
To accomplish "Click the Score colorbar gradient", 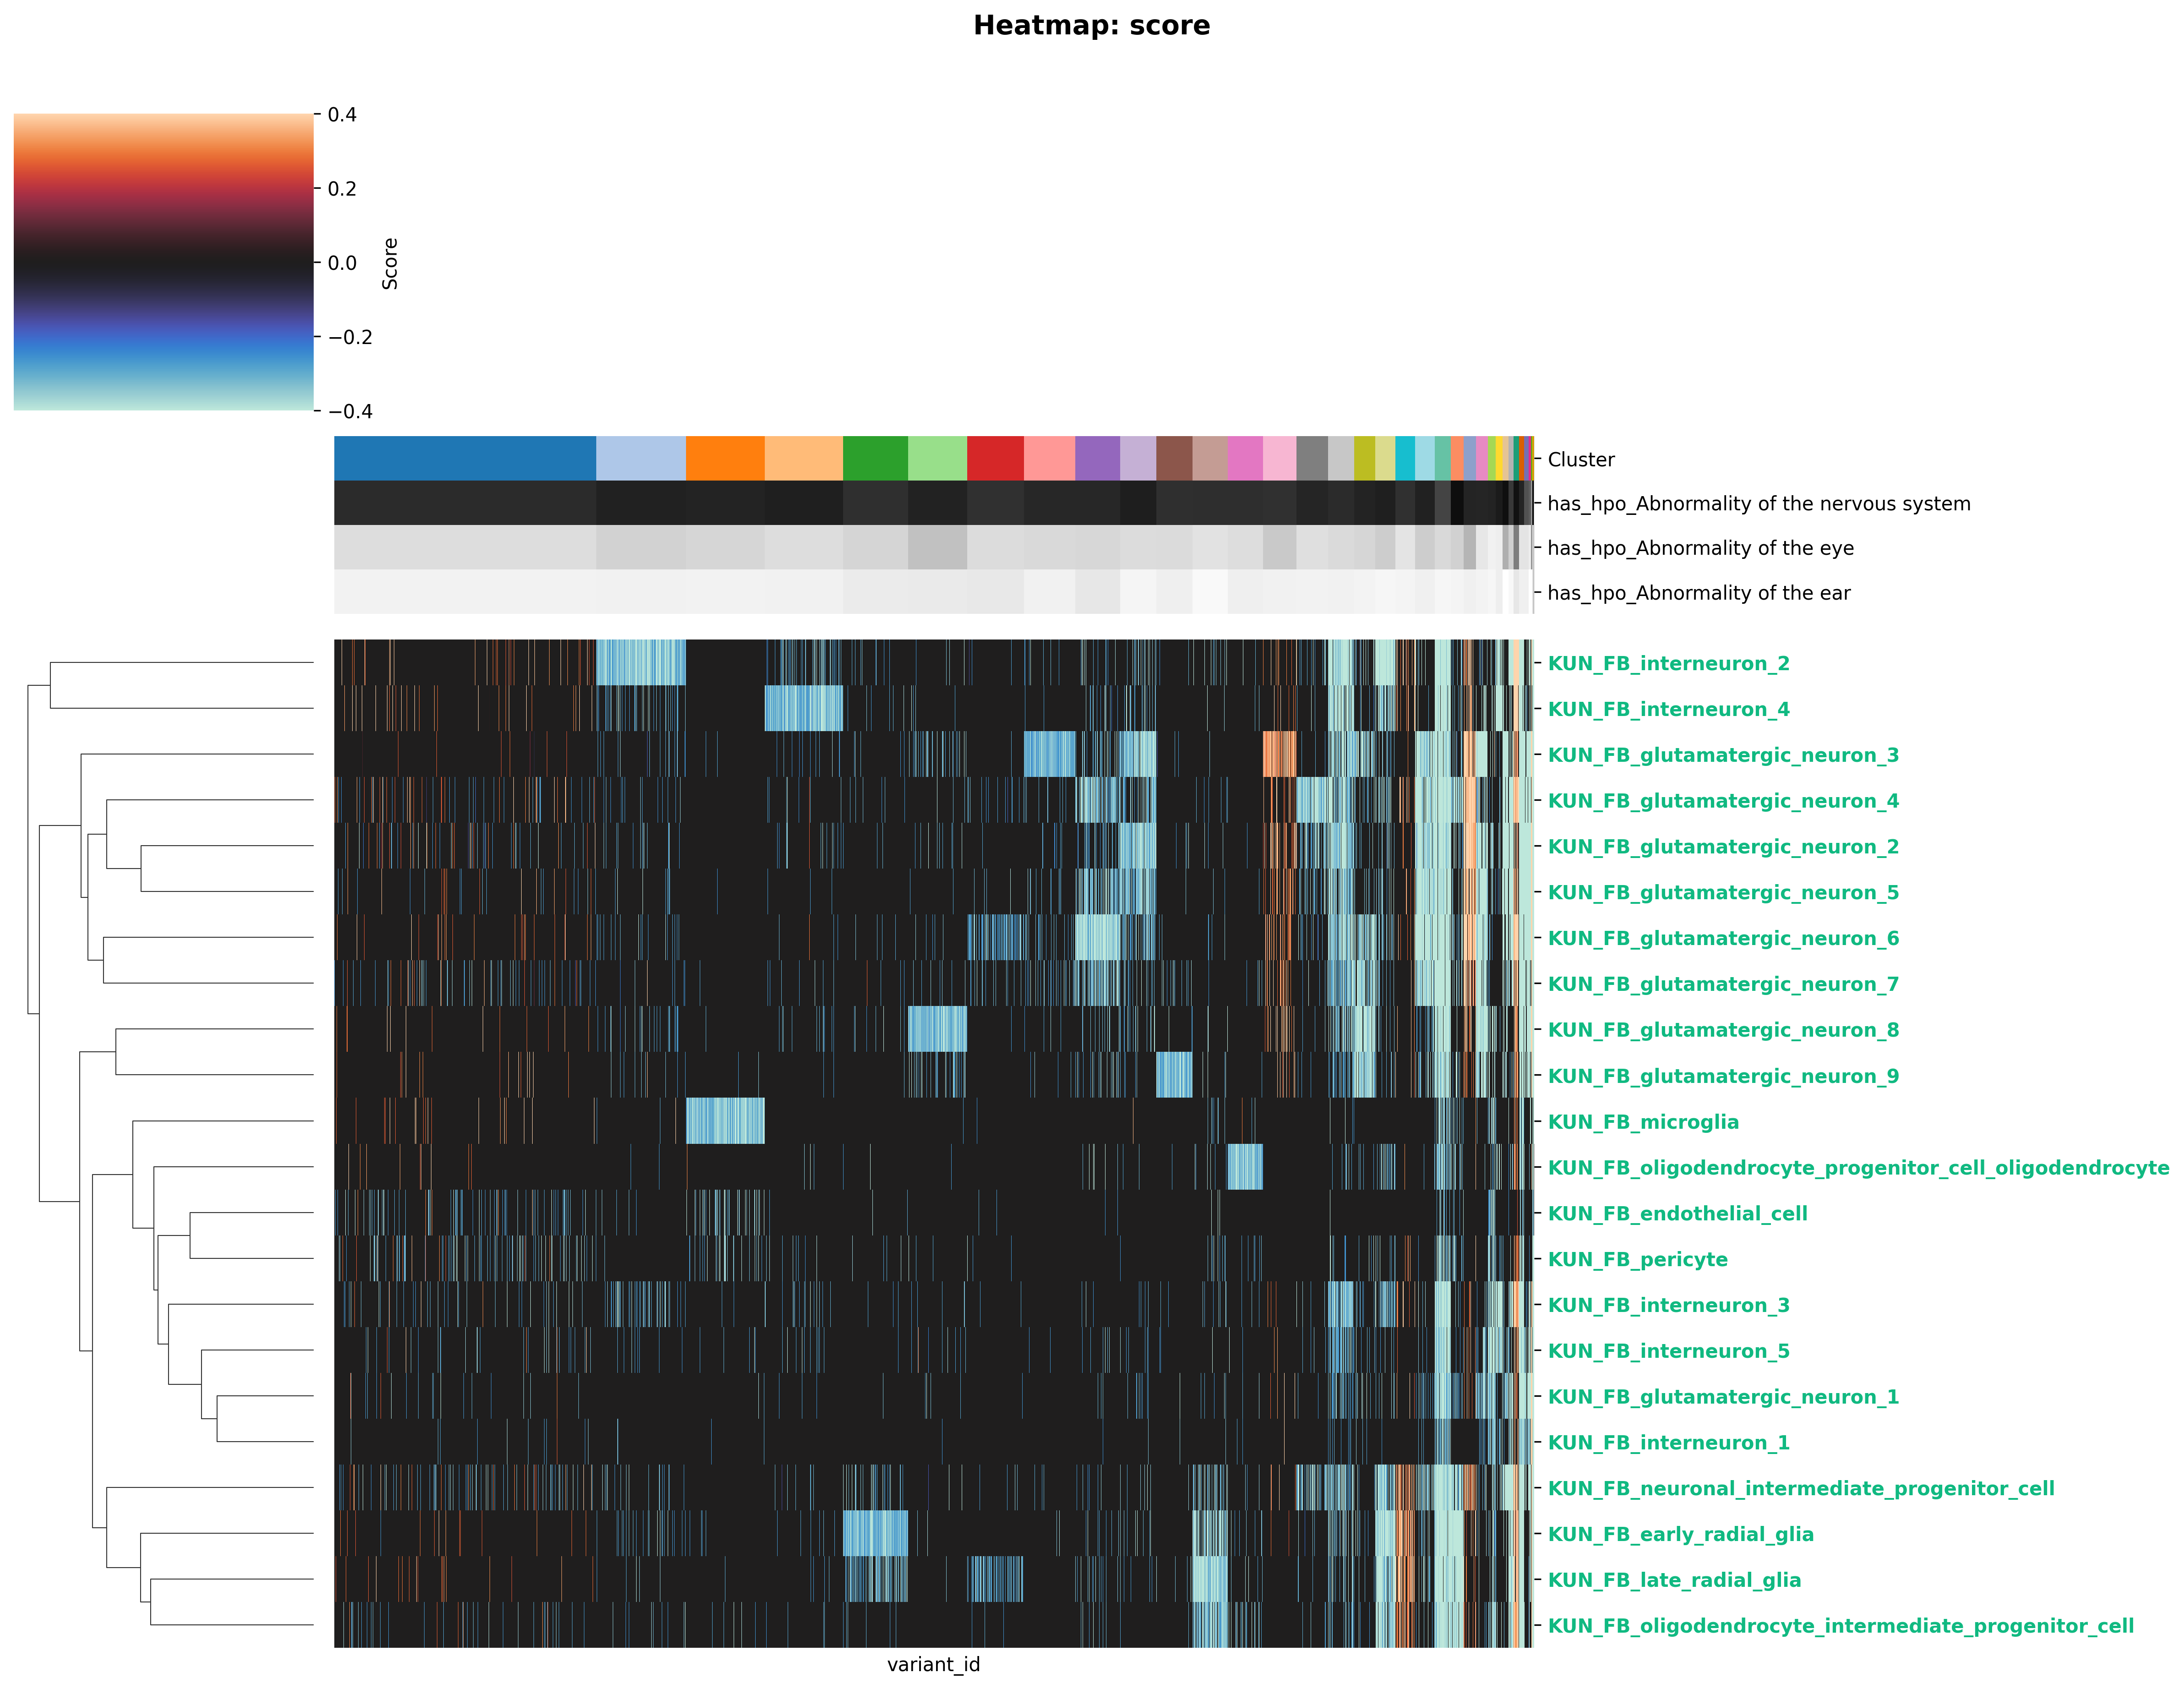I will (x=163, y=262).
